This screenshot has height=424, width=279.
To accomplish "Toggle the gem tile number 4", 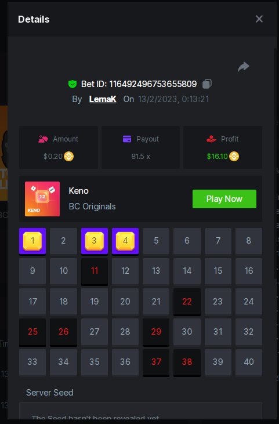I will pyautogui.click(x=125, y=241).
